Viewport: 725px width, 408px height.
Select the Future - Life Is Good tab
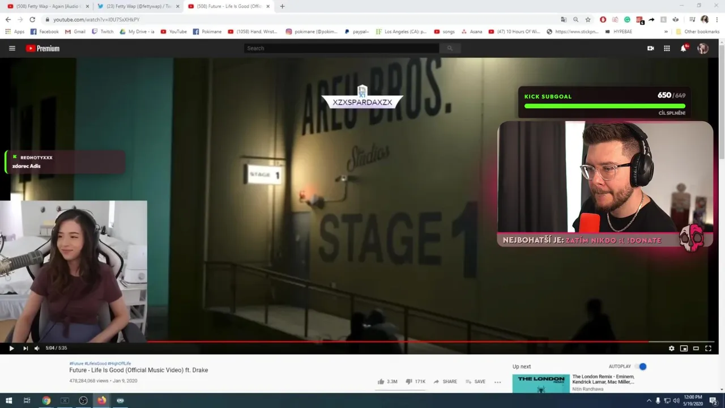tap(229, 6)
